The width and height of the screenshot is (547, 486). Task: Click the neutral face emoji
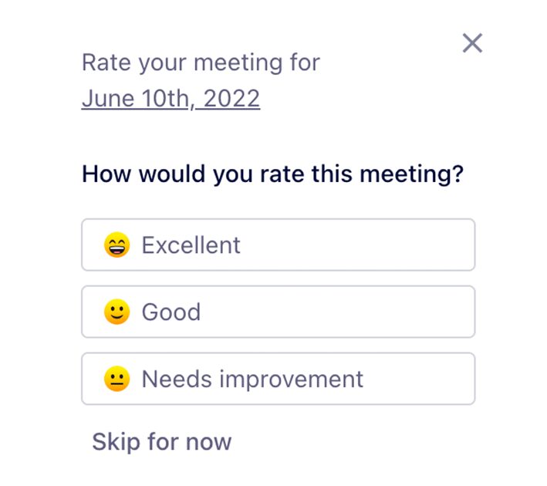tap(116, 379)
